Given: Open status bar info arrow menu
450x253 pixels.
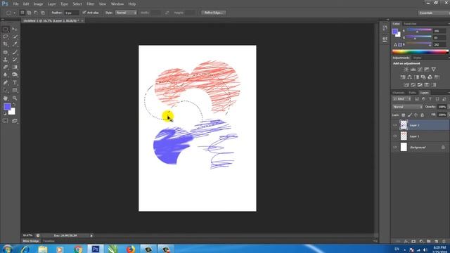Looking at the screenshot, I should click(x=91, y=235).
